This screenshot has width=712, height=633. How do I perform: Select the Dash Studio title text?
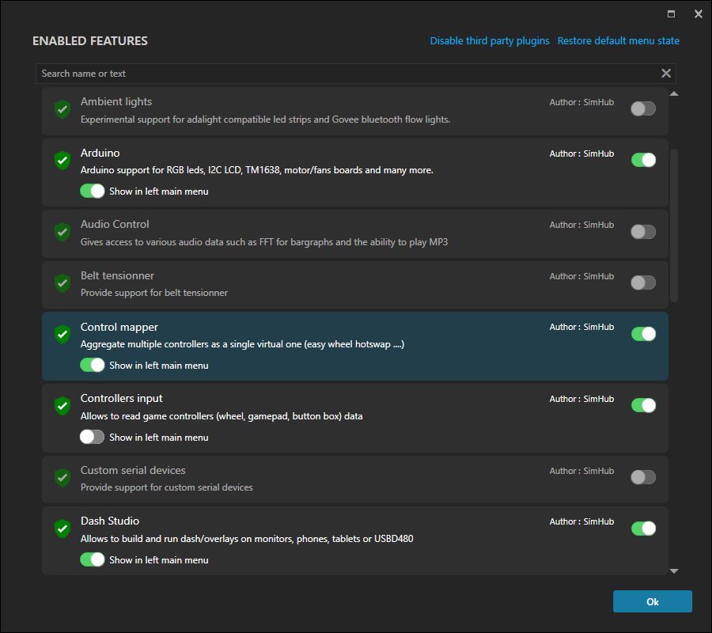coord(110,521)
